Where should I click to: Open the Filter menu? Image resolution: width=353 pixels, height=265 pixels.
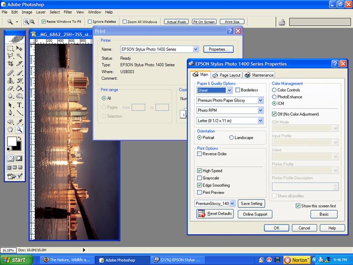[68, 12]
